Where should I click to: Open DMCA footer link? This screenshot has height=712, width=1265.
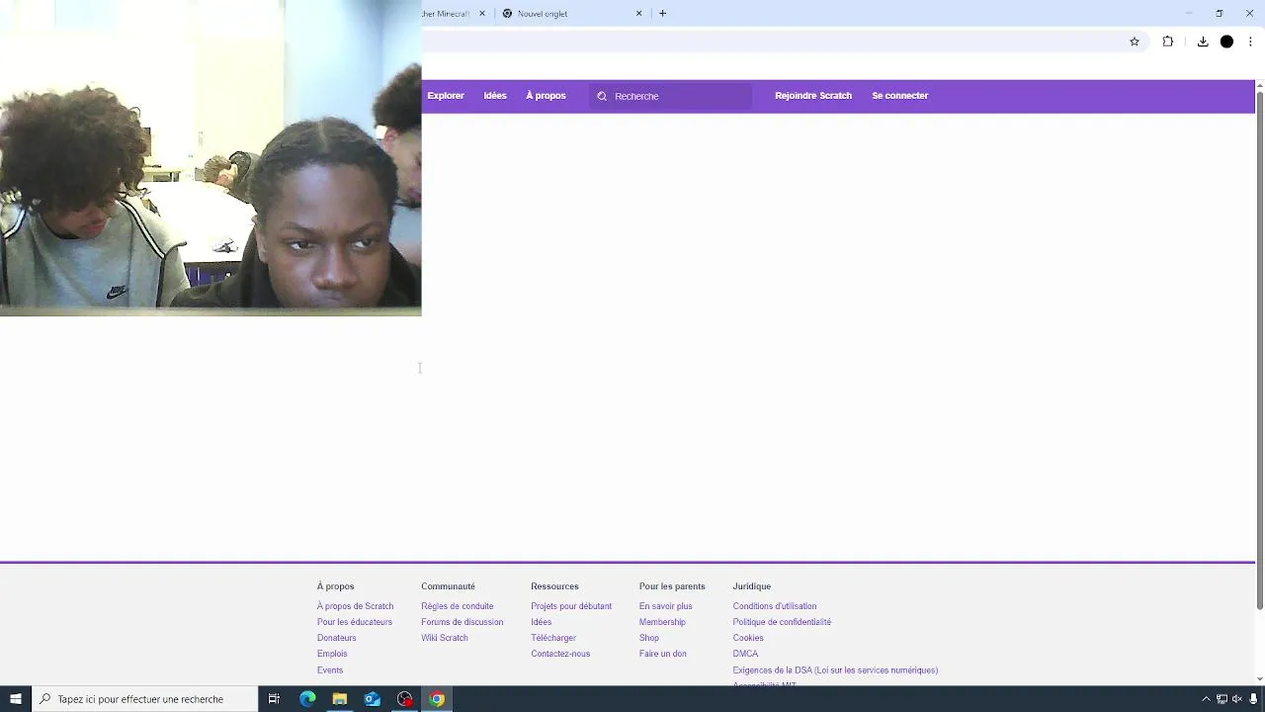[x=745, y=654]
